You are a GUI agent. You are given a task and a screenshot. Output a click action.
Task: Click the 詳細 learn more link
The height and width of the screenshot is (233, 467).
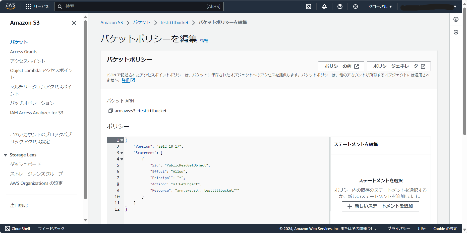(126, 80)
